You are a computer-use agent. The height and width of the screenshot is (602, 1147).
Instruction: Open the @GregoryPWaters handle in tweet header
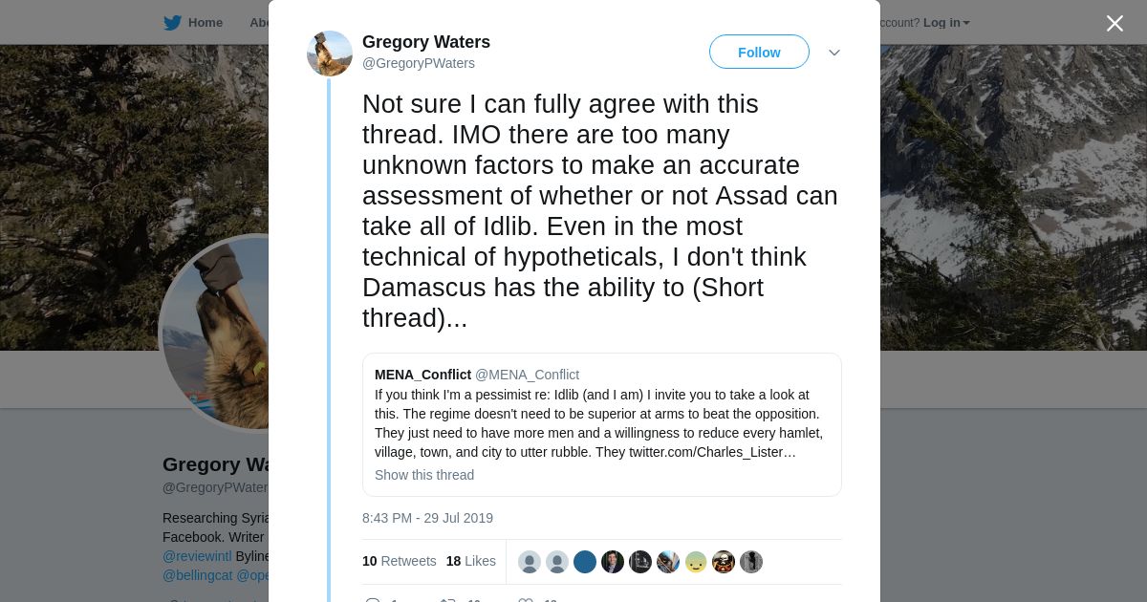click(x=419, y=63)
